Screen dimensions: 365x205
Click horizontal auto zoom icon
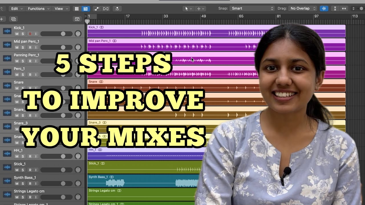(x=344, y=9)
